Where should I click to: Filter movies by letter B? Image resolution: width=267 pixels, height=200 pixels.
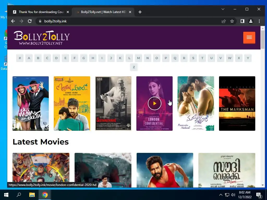38,58
